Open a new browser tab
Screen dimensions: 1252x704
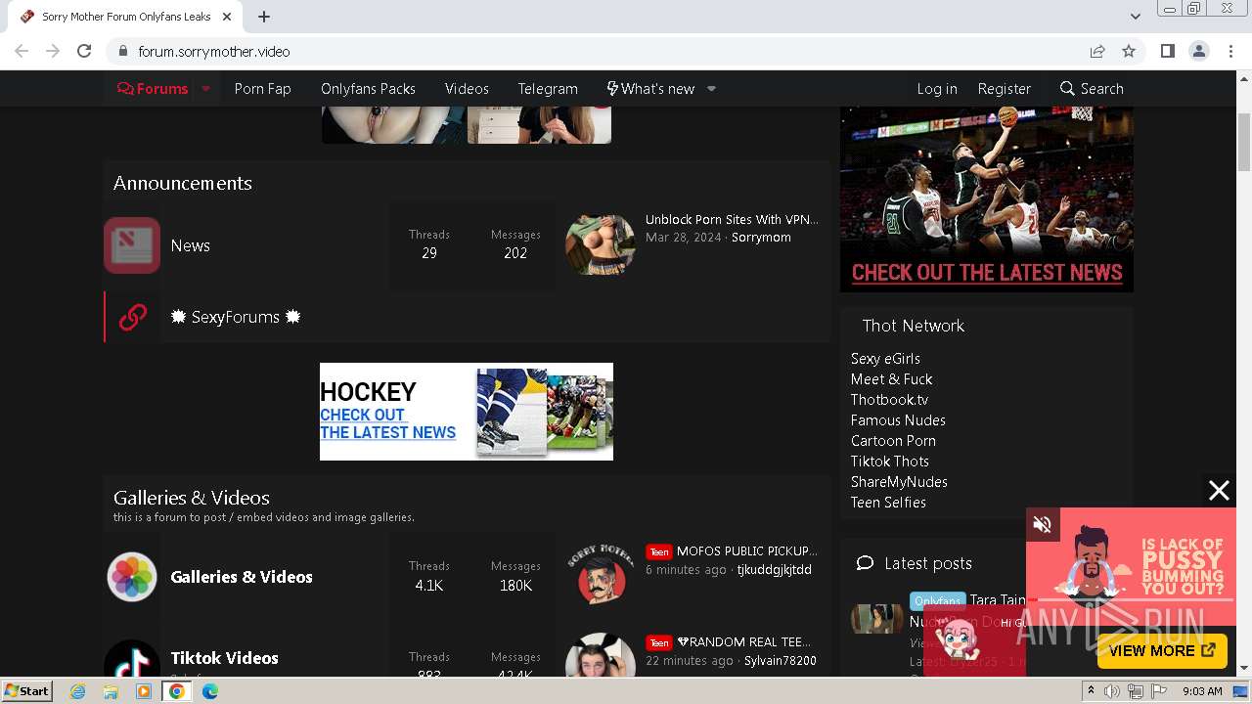coord(264,17)
